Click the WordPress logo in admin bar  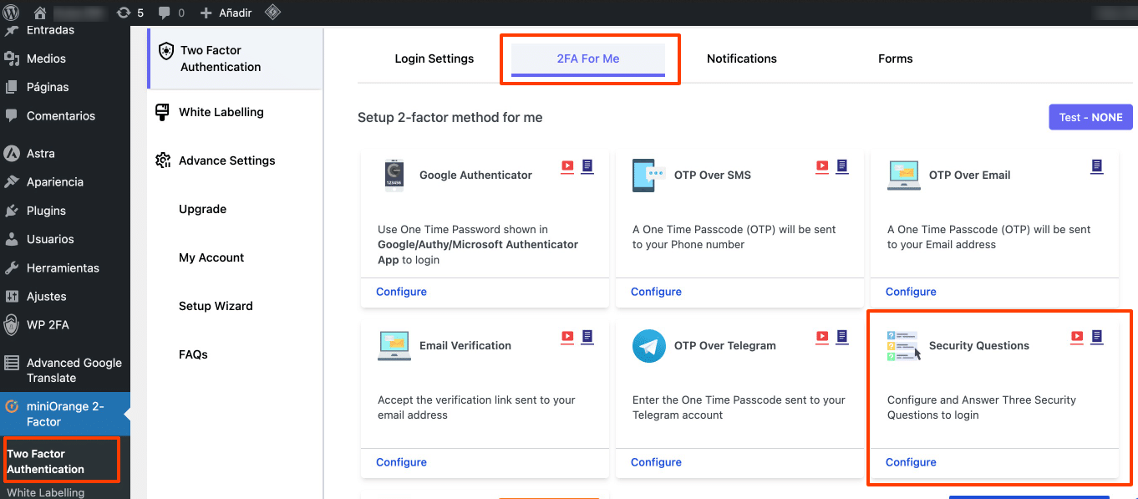coord(12,13)
